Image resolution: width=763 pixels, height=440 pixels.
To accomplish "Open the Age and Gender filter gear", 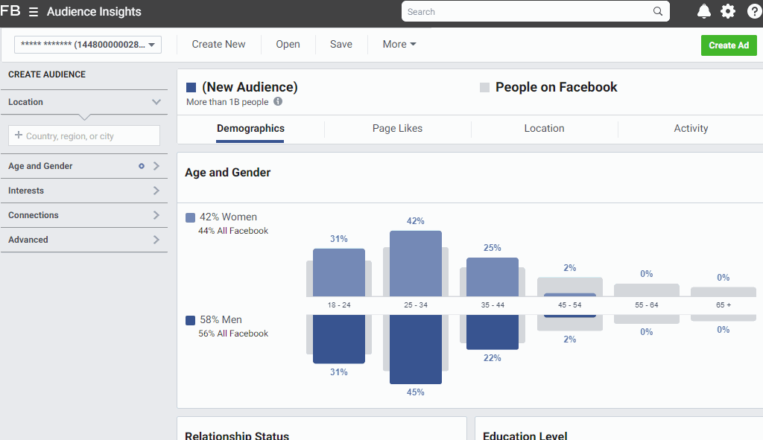I will pos(140,166).
